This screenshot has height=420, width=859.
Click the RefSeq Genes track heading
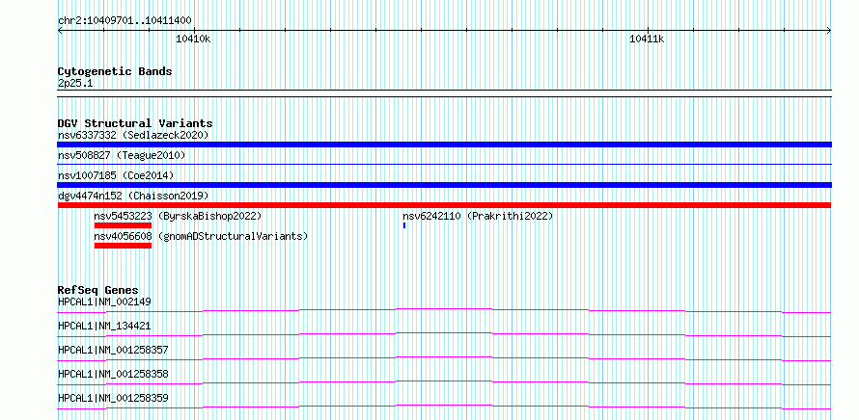tap(98, 290)
